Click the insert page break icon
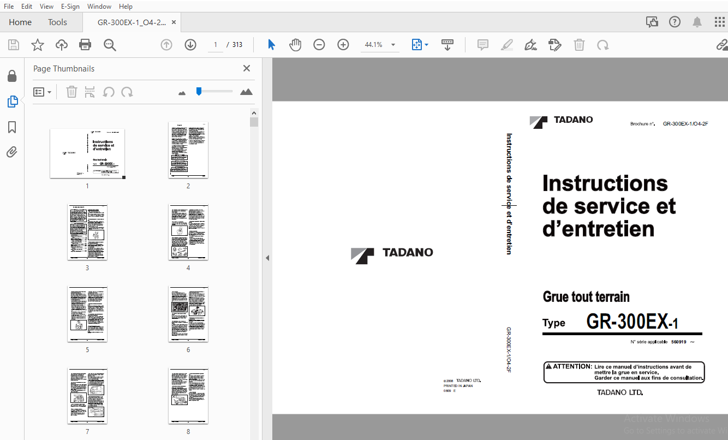Screen dimensions: 728x440 90,92
